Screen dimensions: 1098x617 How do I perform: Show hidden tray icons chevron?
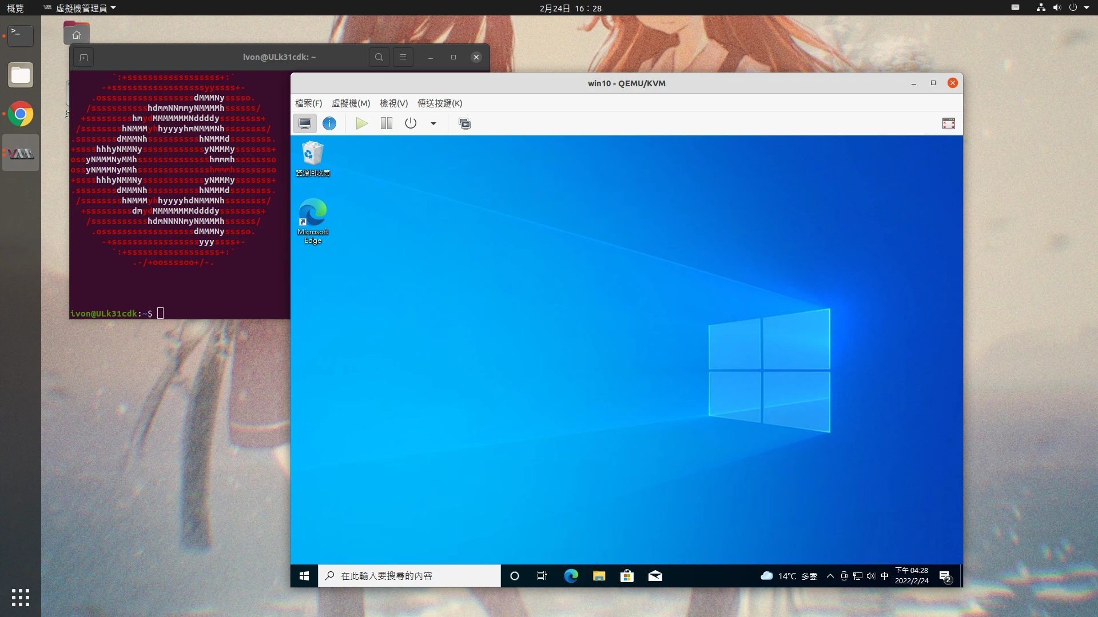click(830, 576)
